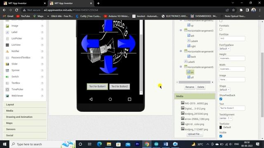Screen dimensions: 264x148
Task: Expand Drawing and Animation palette section
Action: click(25, 117)
